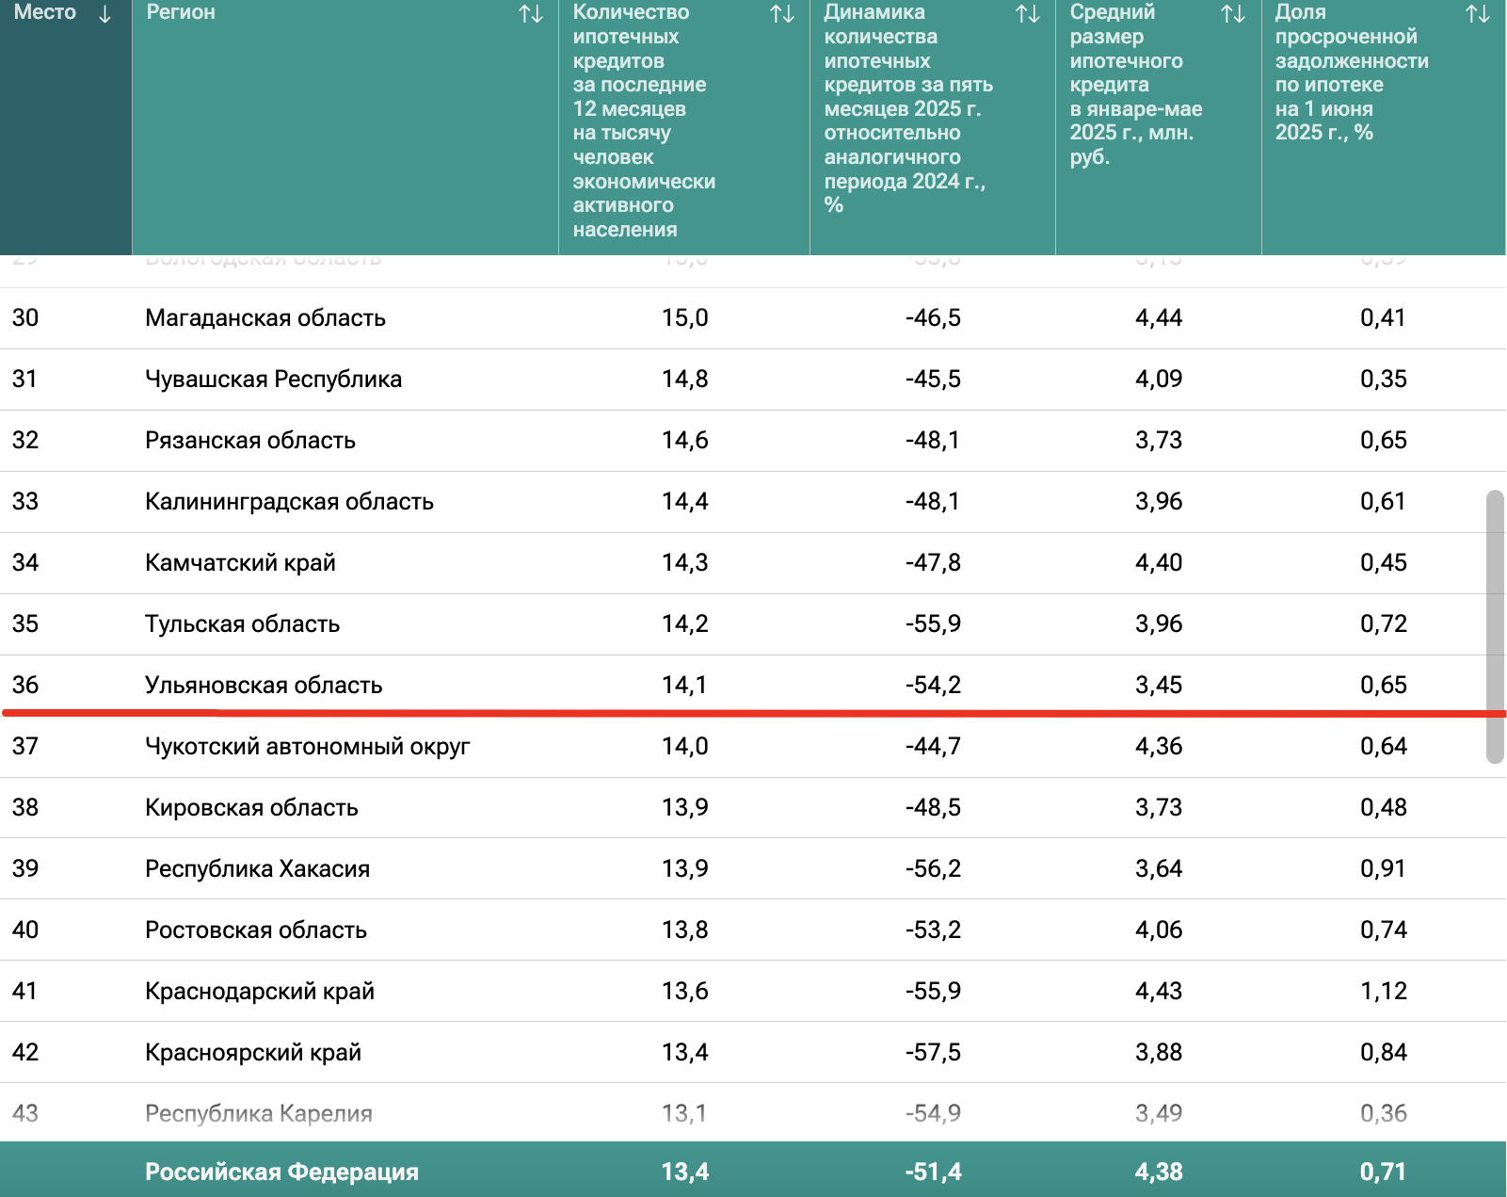
Task: Select Красноярский край row name
Action: point(253,1053)
